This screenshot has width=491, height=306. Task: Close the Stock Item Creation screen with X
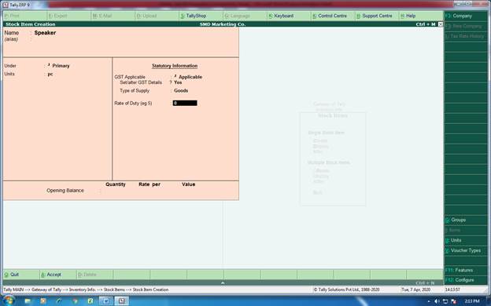[x=441, y=24]
